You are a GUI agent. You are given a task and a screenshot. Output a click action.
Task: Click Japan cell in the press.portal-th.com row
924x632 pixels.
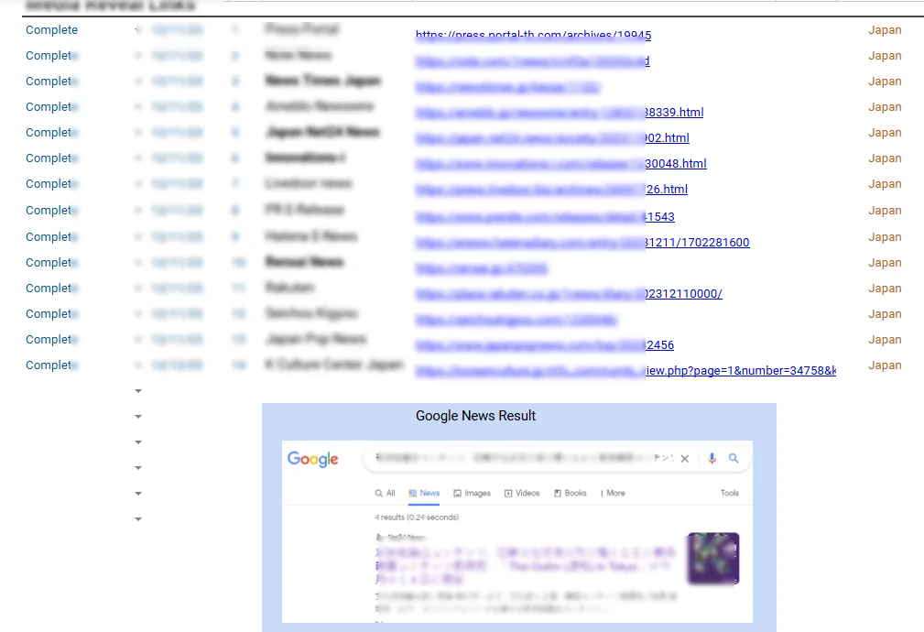(x=885, y=29)
